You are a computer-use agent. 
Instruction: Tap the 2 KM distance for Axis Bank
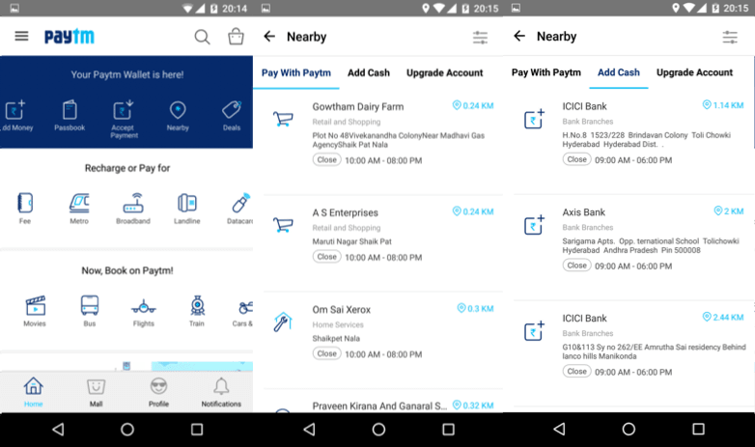729,211
